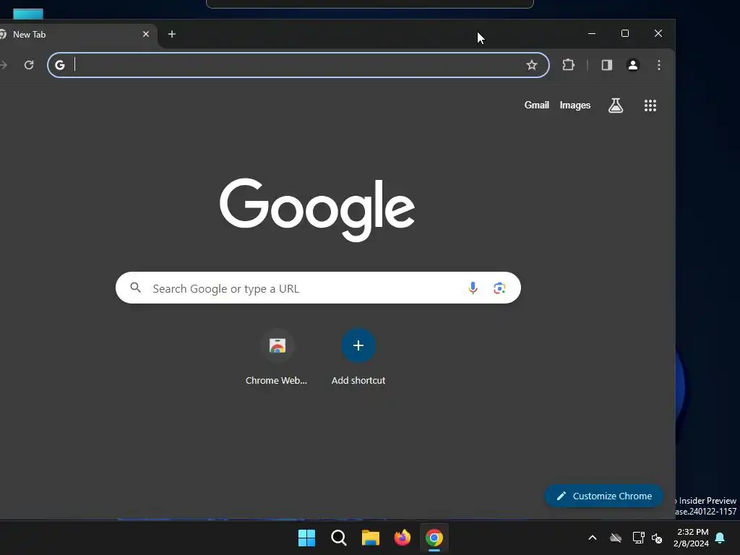
Task: Click the Customize Chrome button
Action: coord(603,496)
